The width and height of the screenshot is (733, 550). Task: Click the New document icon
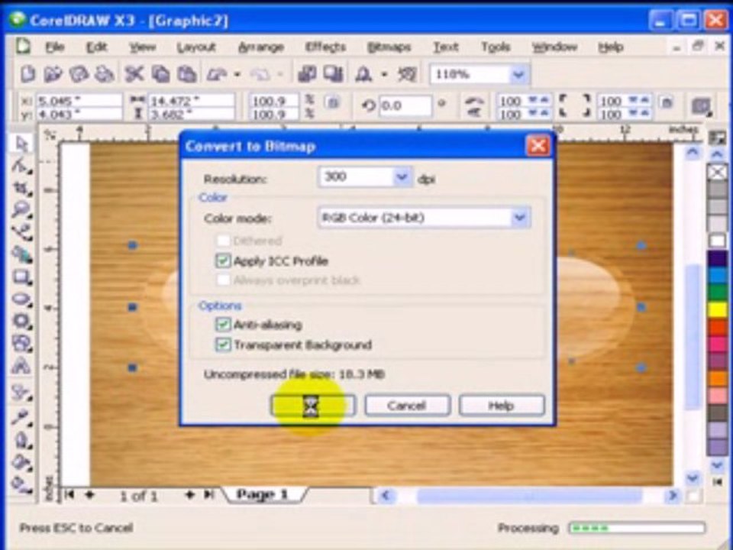(x=28, y=74)
